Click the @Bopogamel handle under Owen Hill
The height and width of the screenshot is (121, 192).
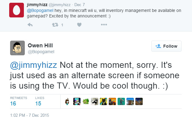[x=41, y=52]
